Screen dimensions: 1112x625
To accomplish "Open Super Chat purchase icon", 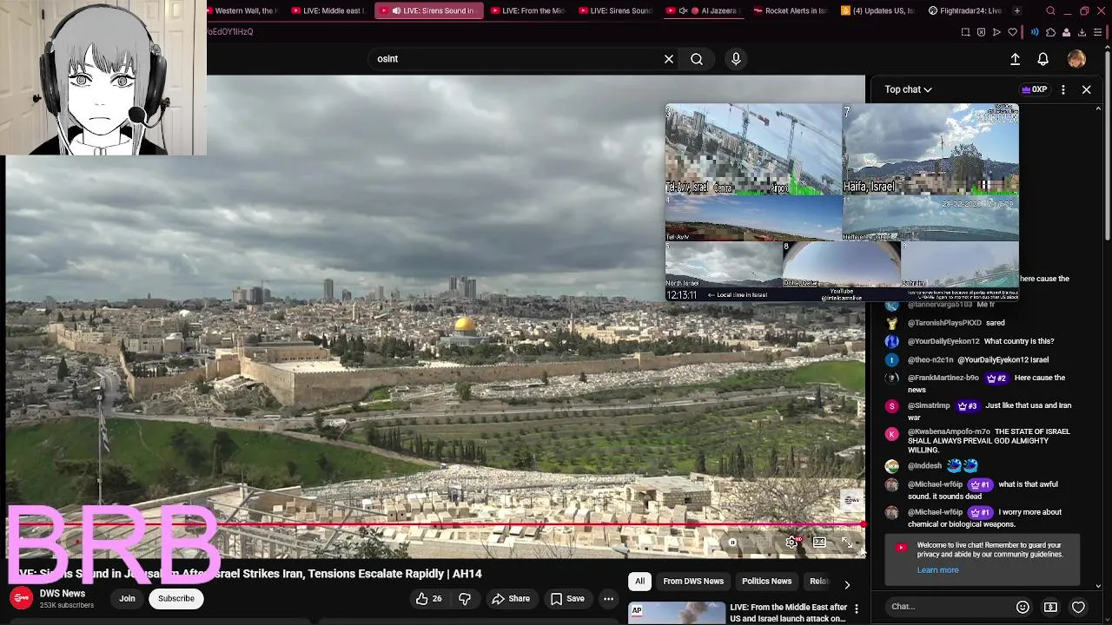I will click(1050, 607).
